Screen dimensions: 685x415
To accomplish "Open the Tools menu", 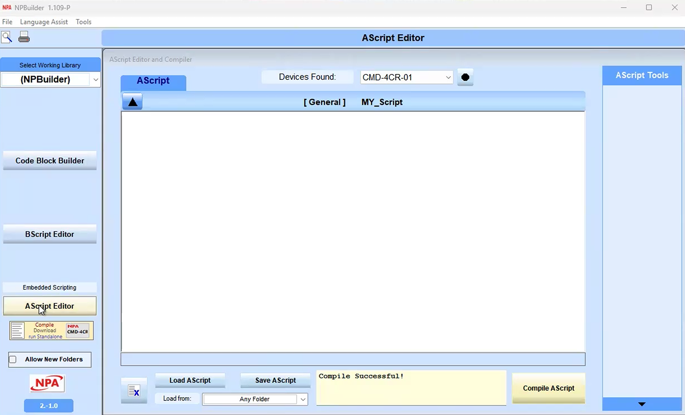I will coord(84,22).
